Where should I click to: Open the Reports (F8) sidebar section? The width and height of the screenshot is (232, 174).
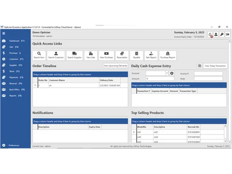pyautogui.click(x=15, y=96)
